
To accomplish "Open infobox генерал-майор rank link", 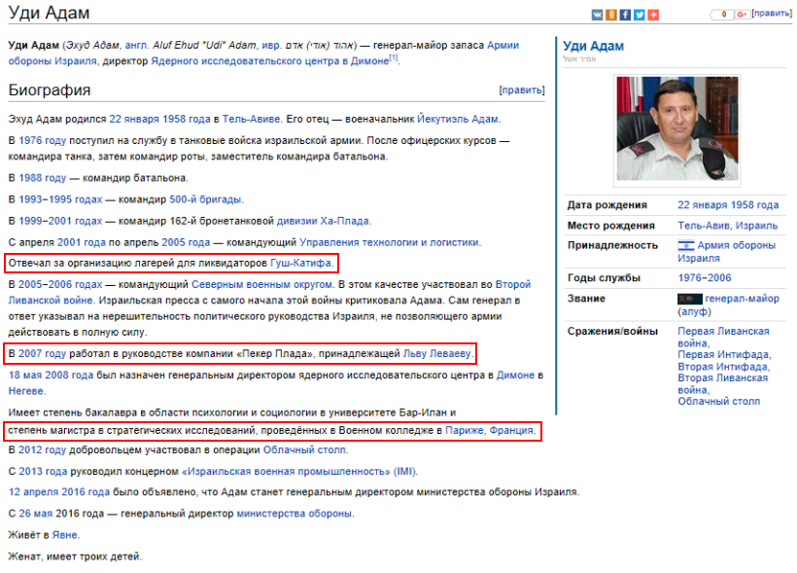I will [x=742, y=299].
